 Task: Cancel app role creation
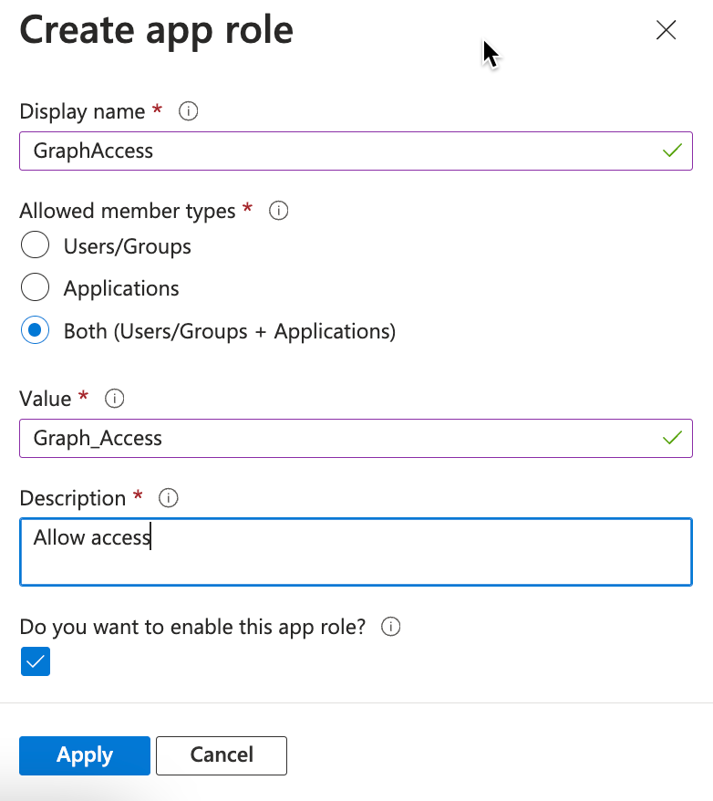(221, 755)
